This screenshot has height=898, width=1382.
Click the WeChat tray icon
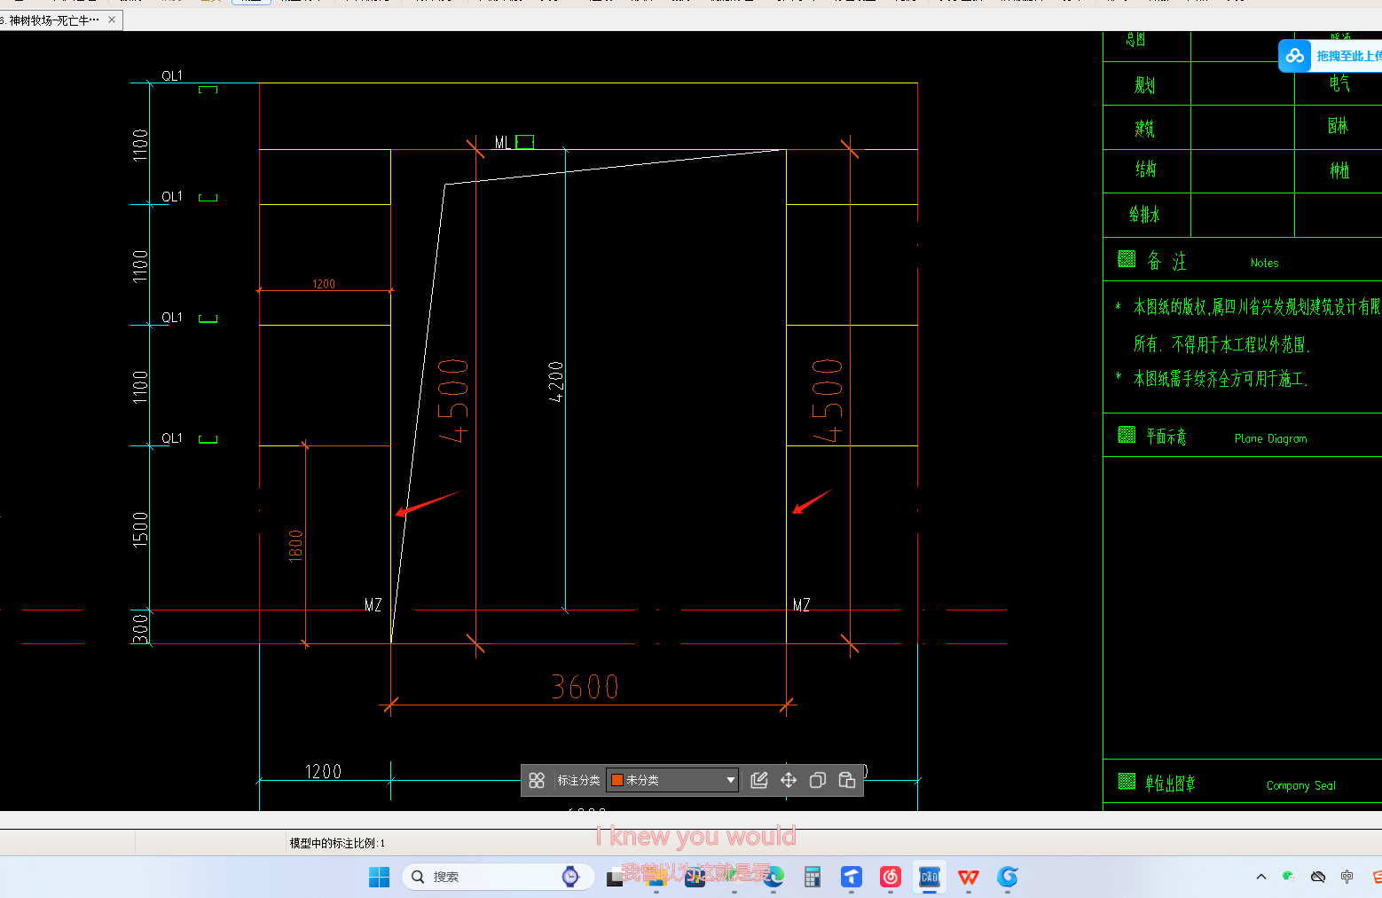click(1289, 877)
